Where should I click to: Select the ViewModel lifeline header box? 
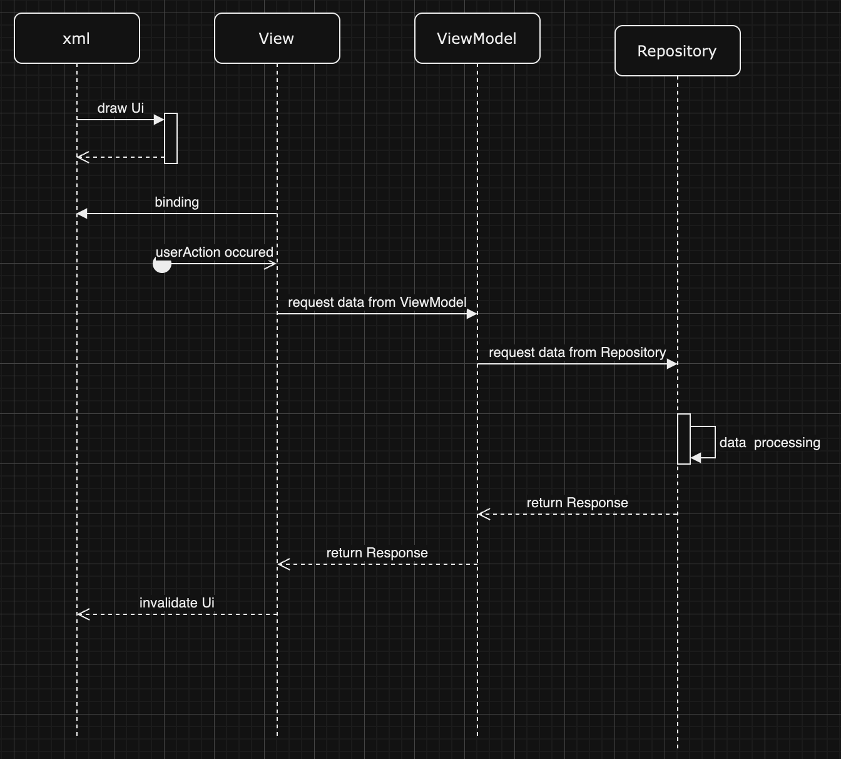point(477,38)
